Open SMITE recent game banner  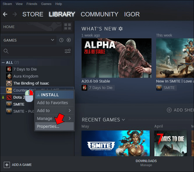tap(116, 143)
